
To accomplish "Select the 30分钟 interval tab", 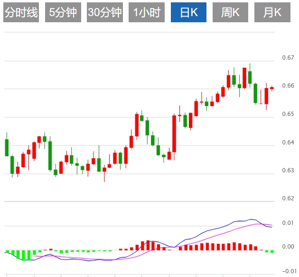I will click(105, 12).
